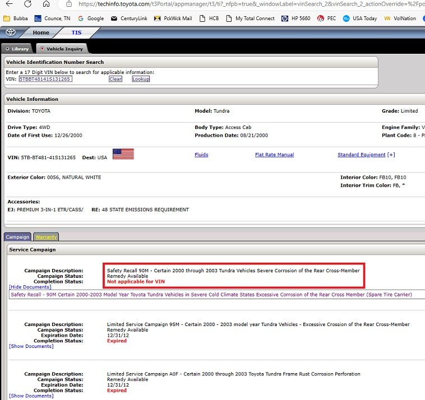425x400 pixels.
Task: Select the Vehicle Inquiry tab
Action: click(62, 49)
